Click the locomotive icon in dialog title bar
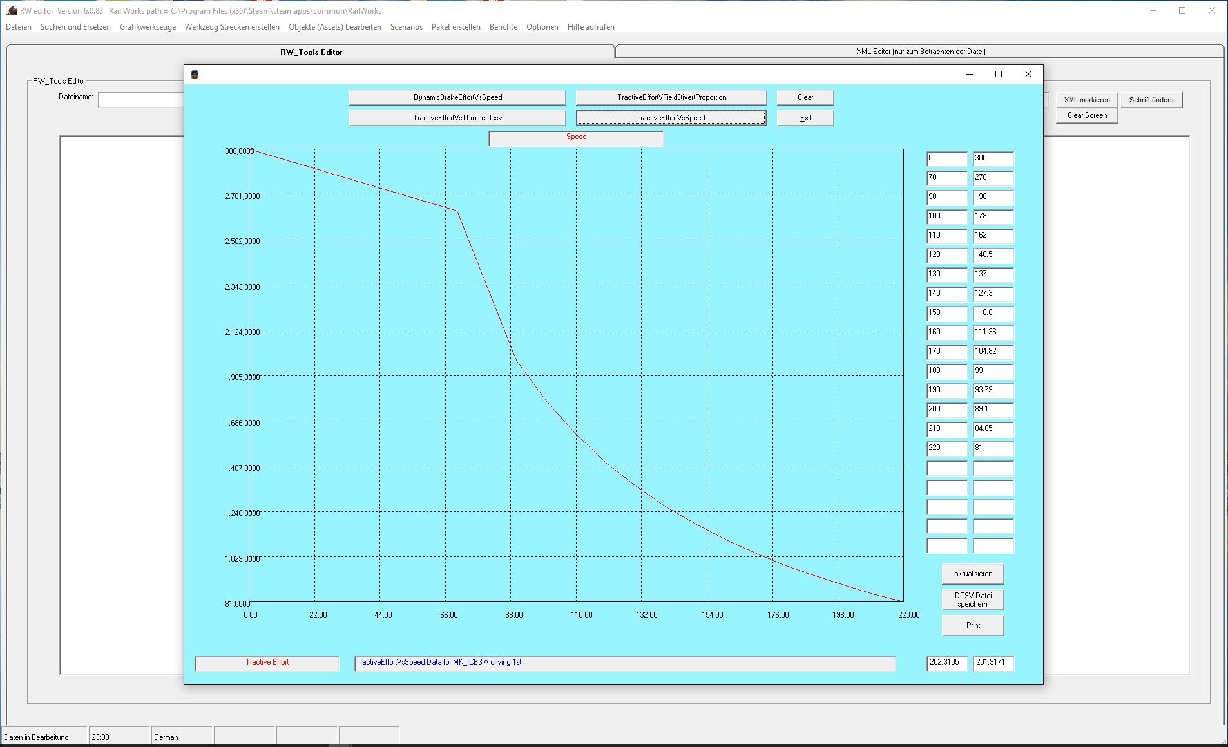The height and width of the screenshot is (747, 1228). click(x=195, y=75)
